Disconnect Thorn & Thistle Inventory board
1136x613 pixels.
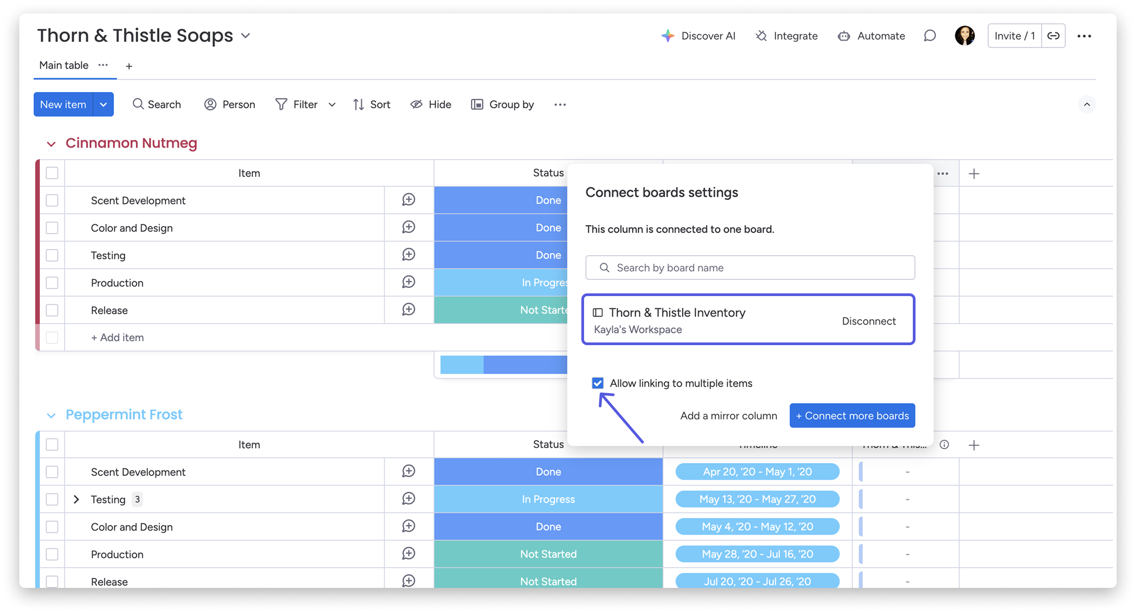tap(868, 321)
